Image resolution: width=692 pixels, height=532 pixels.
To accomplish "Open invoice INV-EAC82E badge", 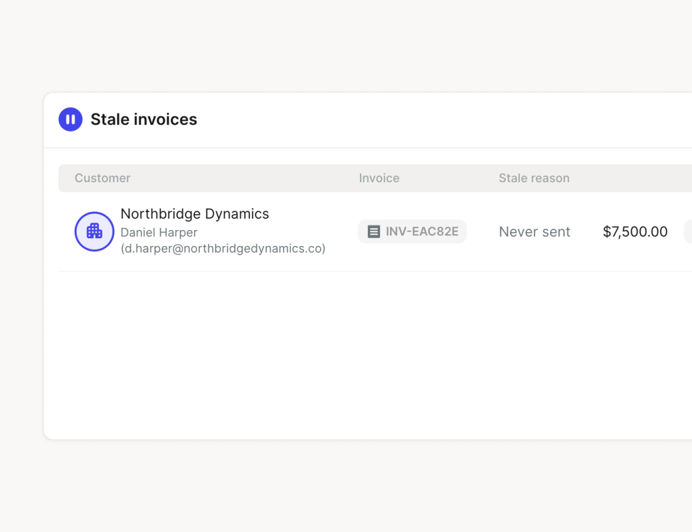I will pyautogui.click(x=413, y=231).
